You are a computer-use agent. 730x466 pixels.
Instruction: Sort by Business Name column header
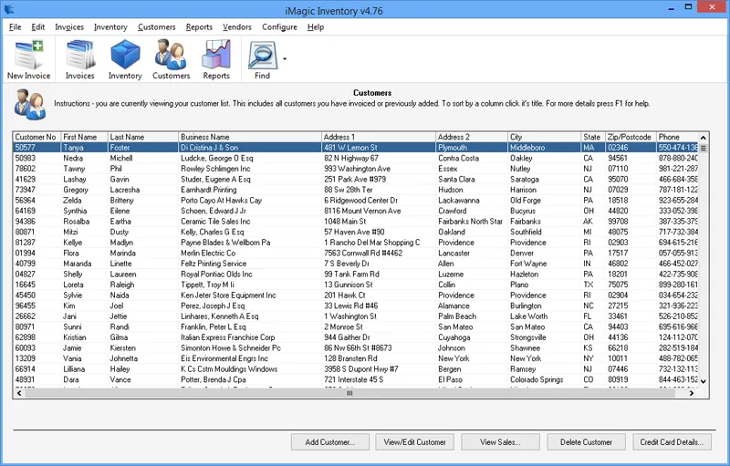(250, 137)
